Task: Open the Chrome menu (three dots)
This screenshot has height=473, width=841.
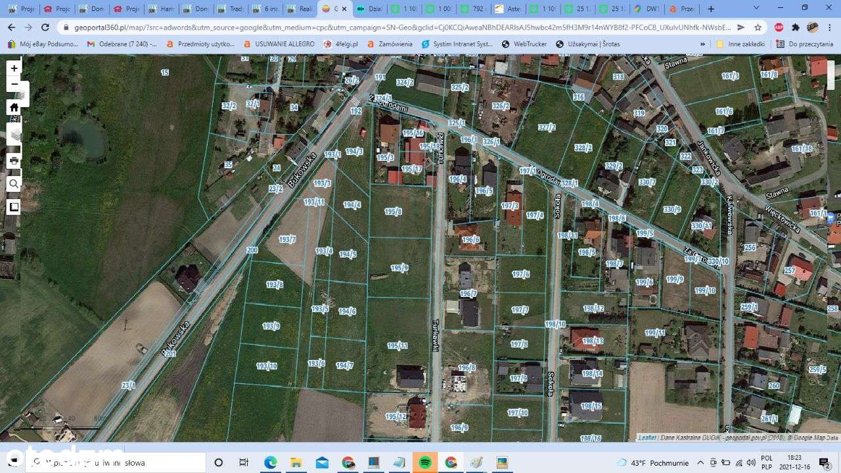Action: point(829,28)
